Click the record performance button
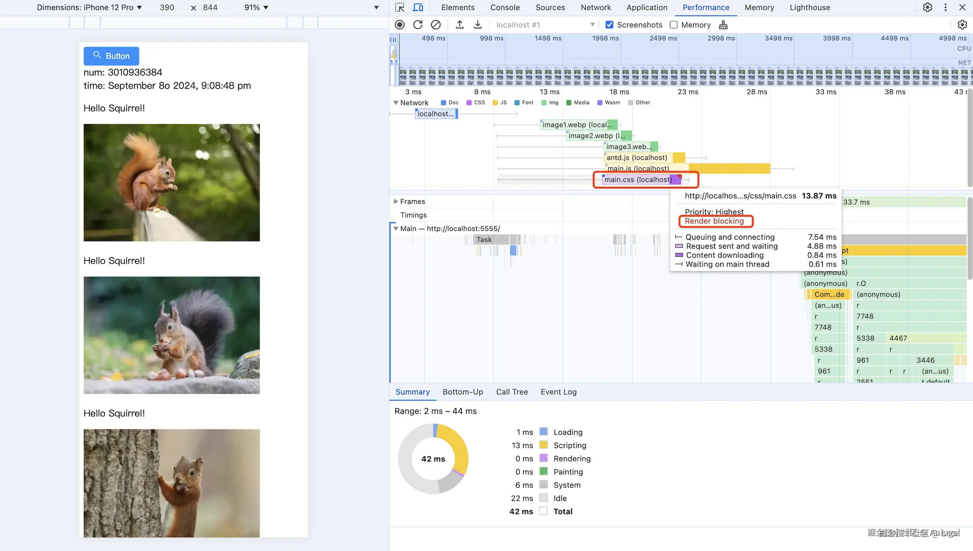This screenshot has width=973, height=551. (x=400, y=24)
